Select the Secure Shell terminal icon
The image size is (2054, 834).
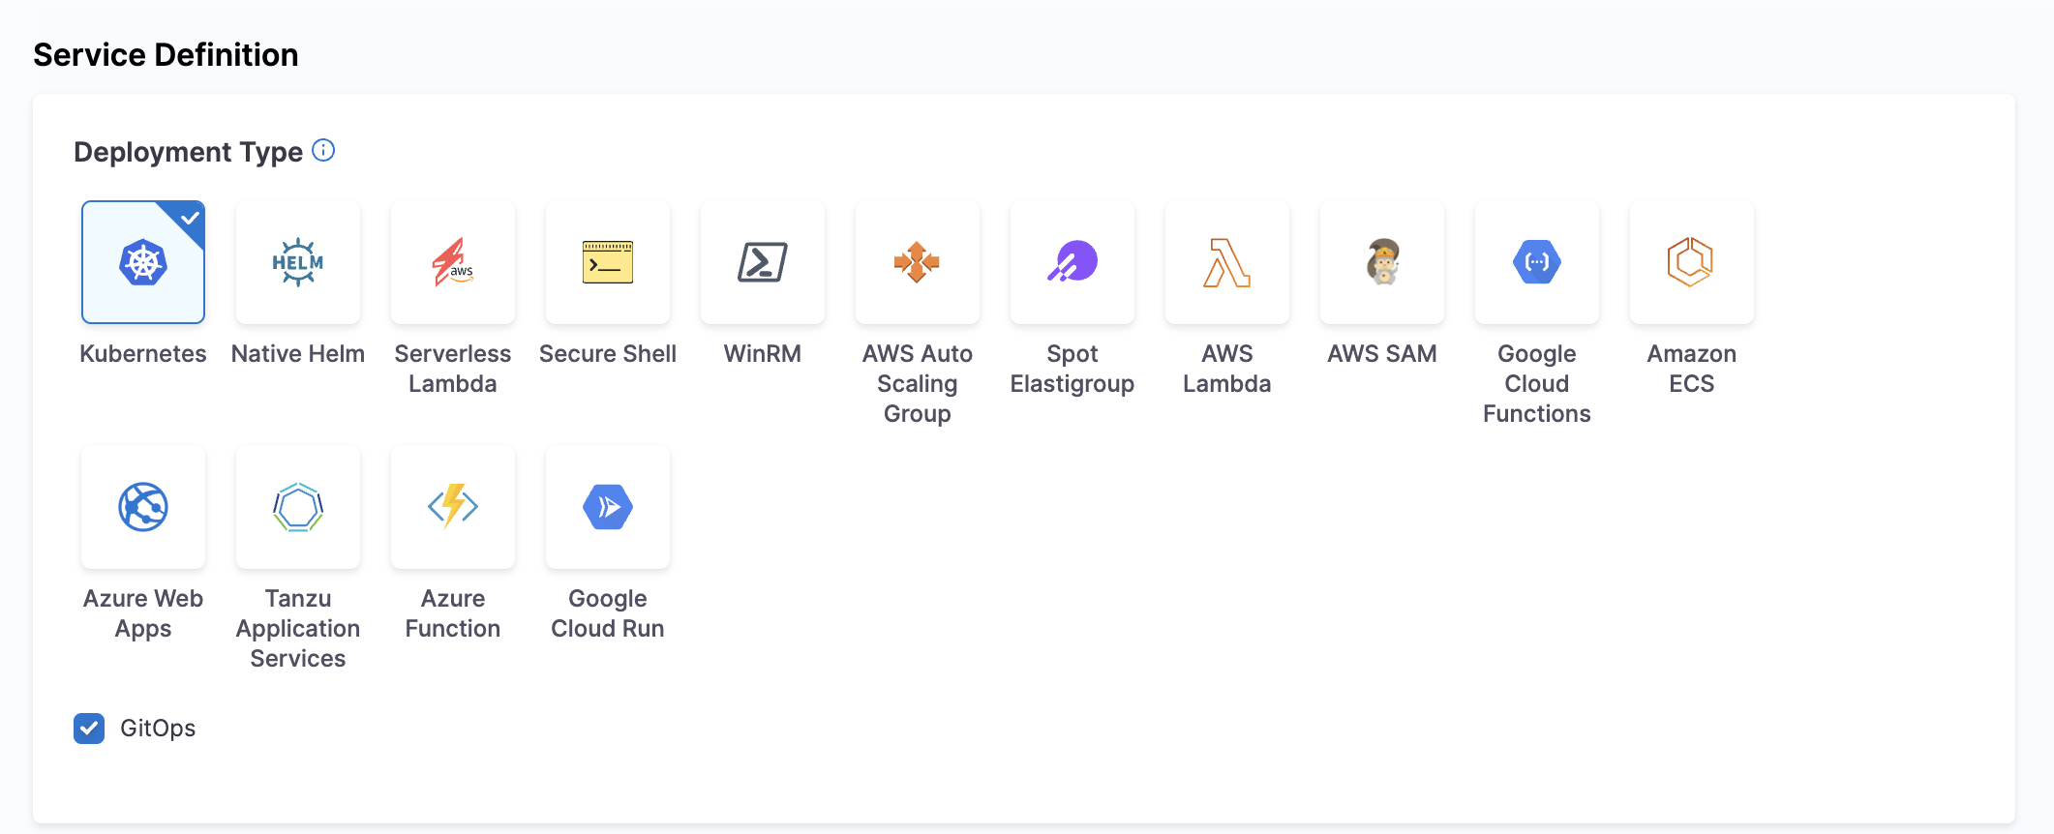[608, 262]
